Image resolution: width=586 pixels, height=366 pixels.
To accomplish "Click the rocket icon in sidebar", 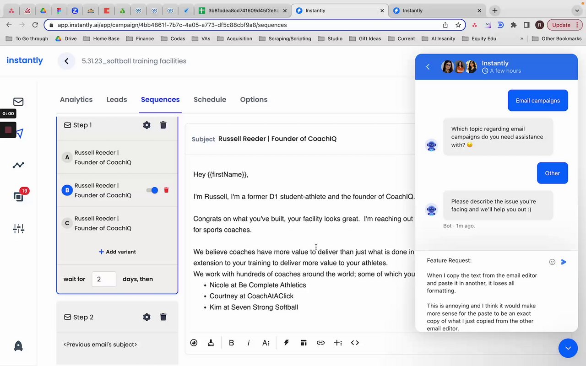I will click(x=18, y=346).
